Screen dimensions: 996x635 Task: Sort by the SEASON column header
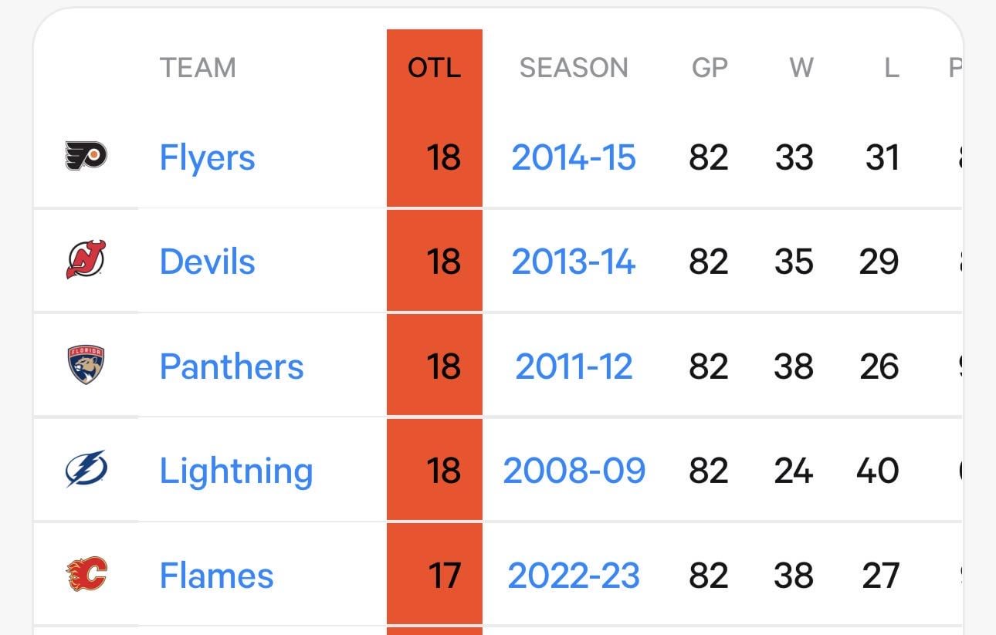574,68
